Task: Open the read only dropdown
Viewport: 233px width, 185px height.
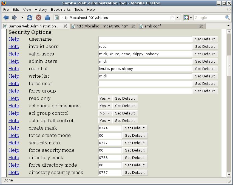Action: (109, 98)
